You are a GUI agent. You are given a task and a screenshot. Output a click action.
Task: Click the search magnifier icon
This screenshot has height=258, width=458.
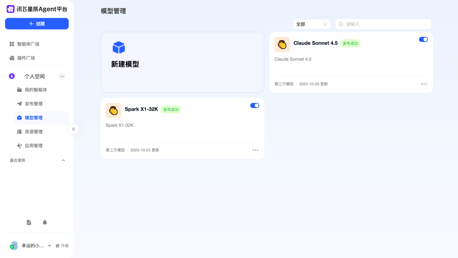point(341,24)
